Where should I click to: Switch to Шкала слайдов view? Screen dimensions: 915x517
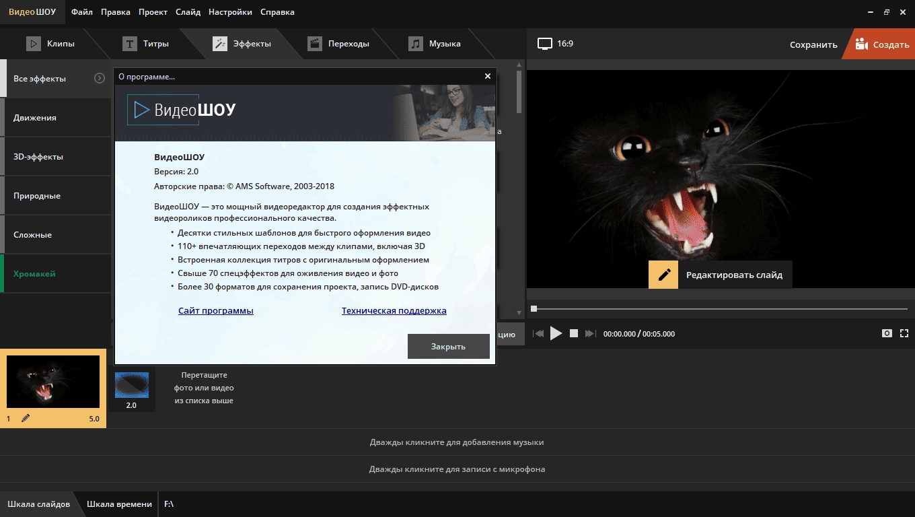click(38, 504)
